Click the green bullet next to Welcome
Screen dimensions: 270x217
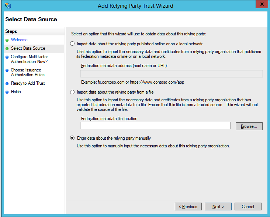[7, 40]
